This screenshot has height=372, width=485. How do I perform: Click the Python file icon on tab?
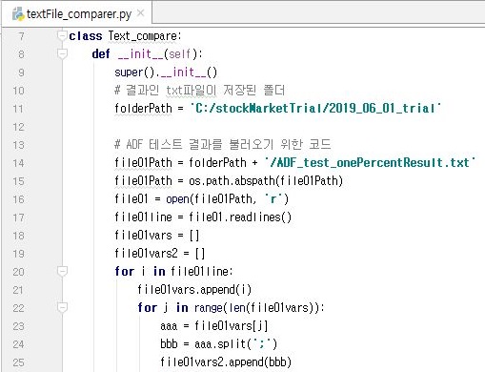tap(18, 14)
